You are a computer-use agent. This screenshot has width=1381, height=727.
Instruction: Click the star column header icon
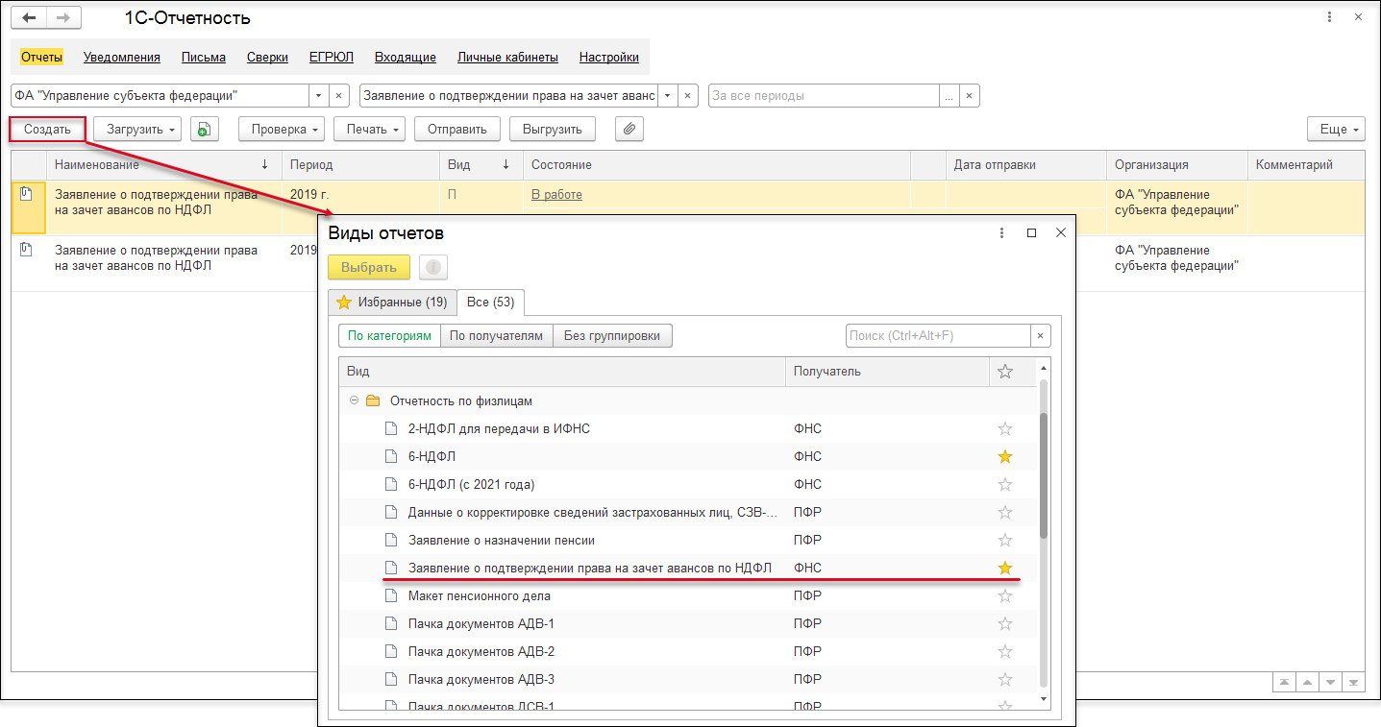point(1005,372)
